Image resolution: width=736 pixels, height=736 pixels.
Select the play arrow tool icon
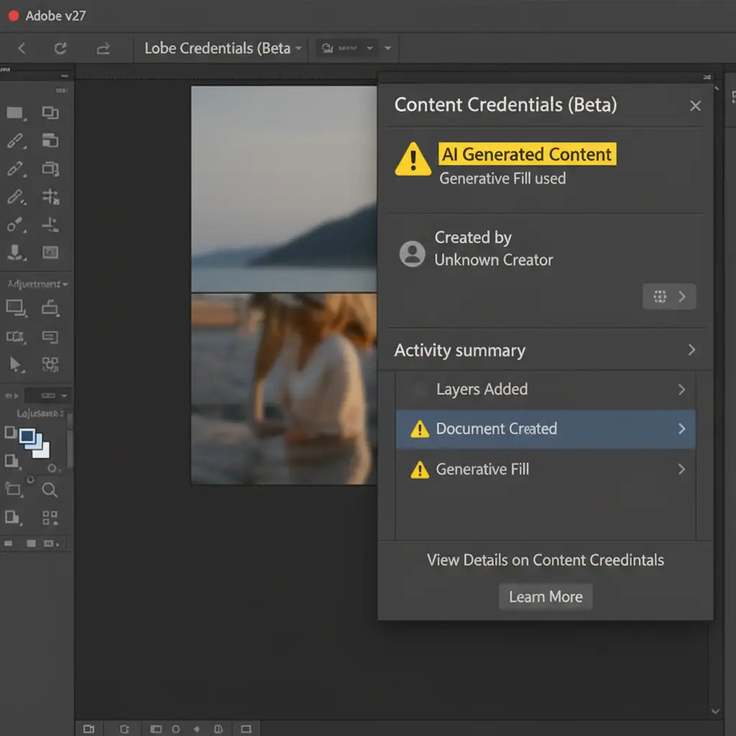coord(14,364)
